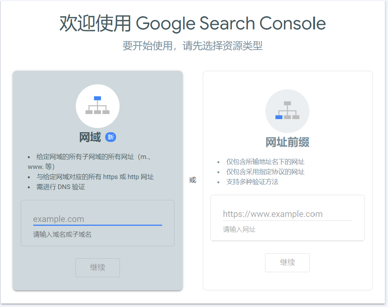Focus the https://www.example.com URL input
Viewport: 388px width, 307px height.
[x=287, y=214]
